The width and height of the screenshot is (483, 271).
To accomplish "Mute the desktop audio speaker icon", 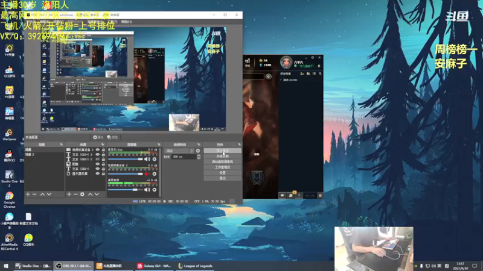I will click(147, 190).
